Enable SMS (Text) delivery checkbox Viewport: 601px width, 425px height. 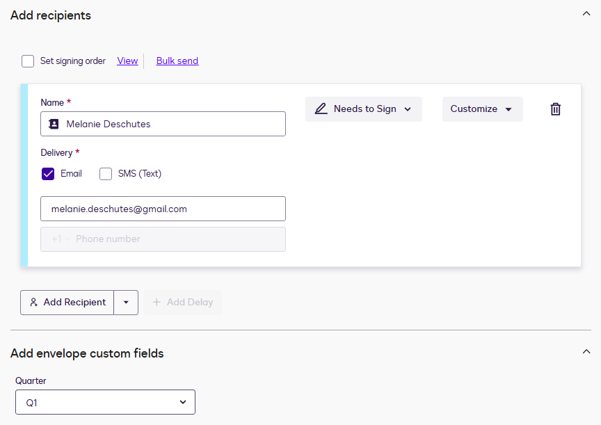pos(106,174)
